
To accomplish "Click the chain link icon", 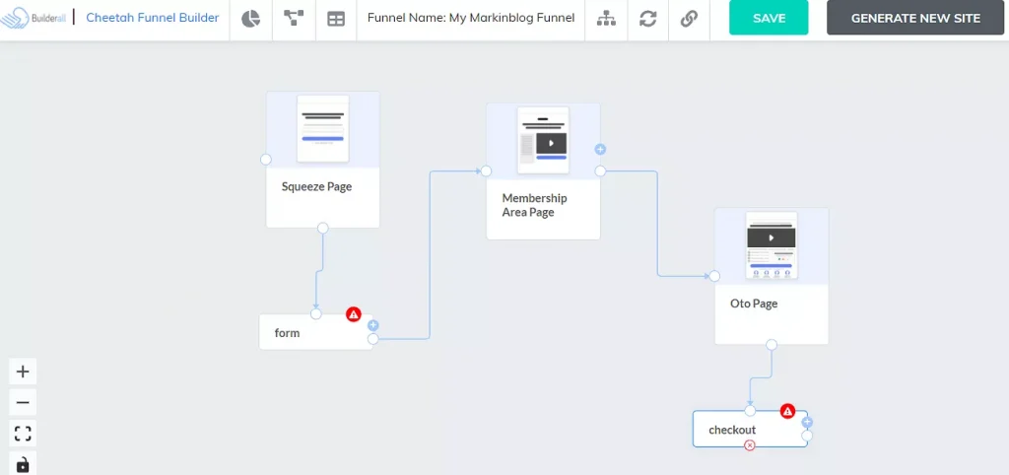I will pyautogui.click(x=690, y=19).
